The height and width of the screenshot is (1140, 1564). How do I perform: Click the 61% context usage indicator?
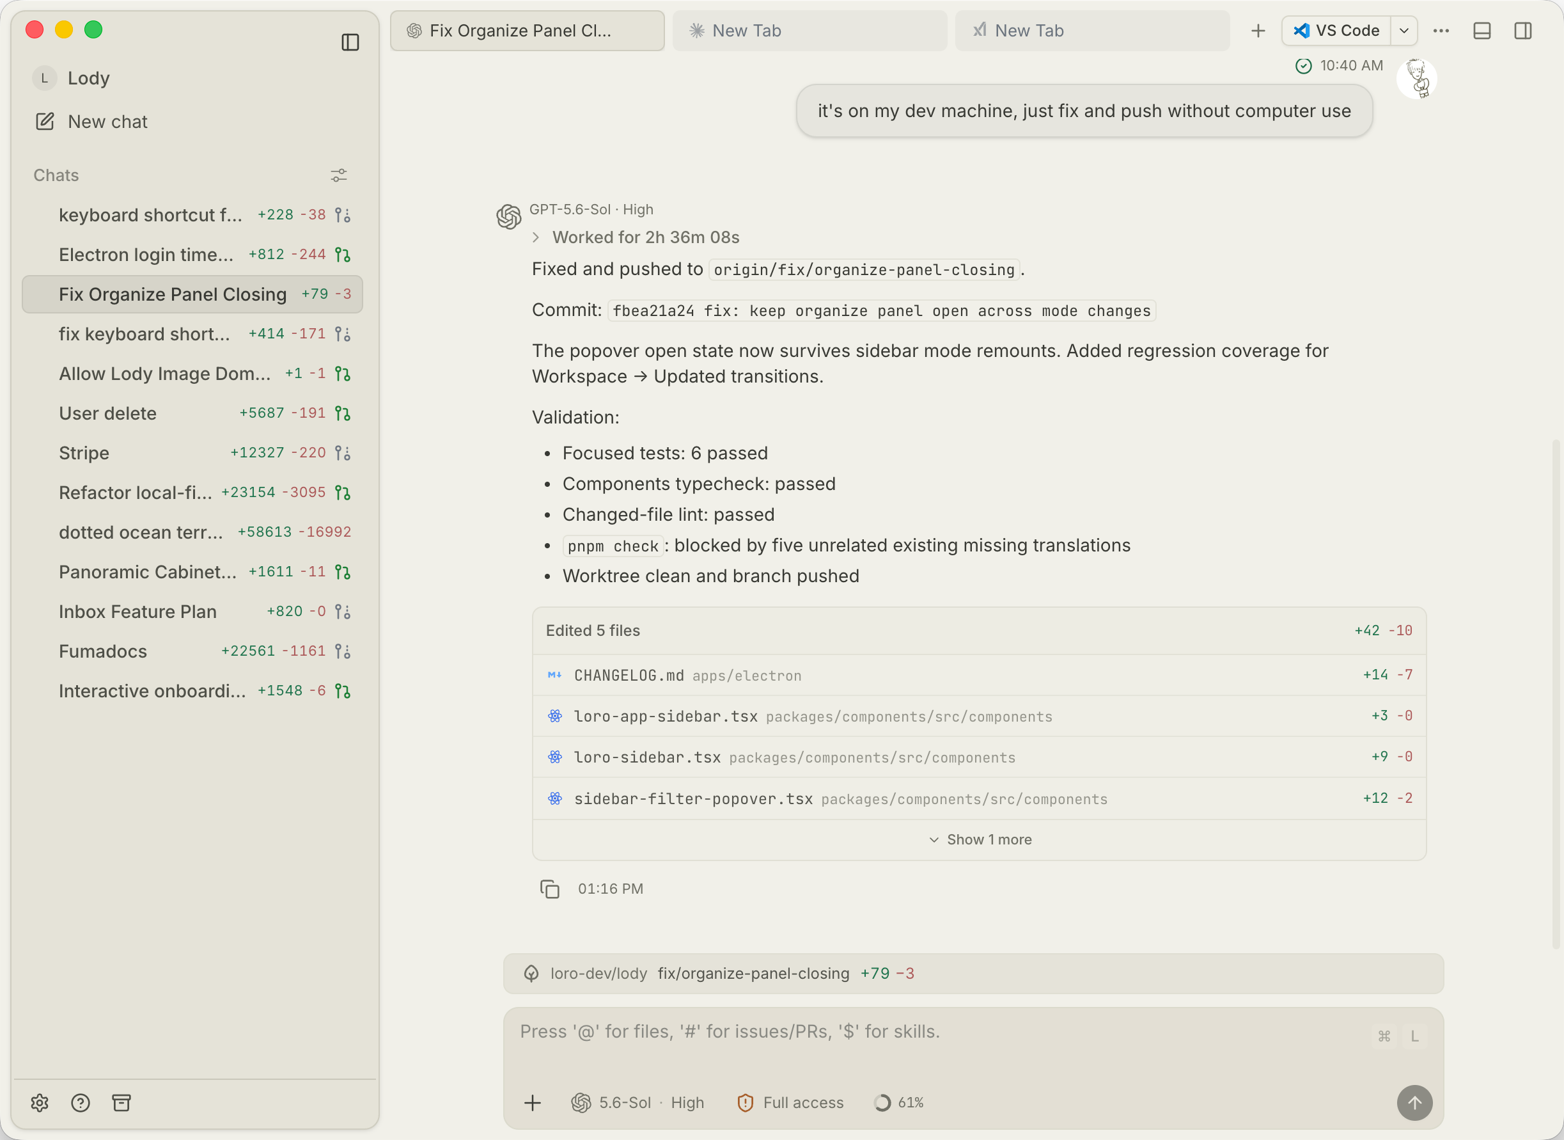click(x=898, y=1103)
